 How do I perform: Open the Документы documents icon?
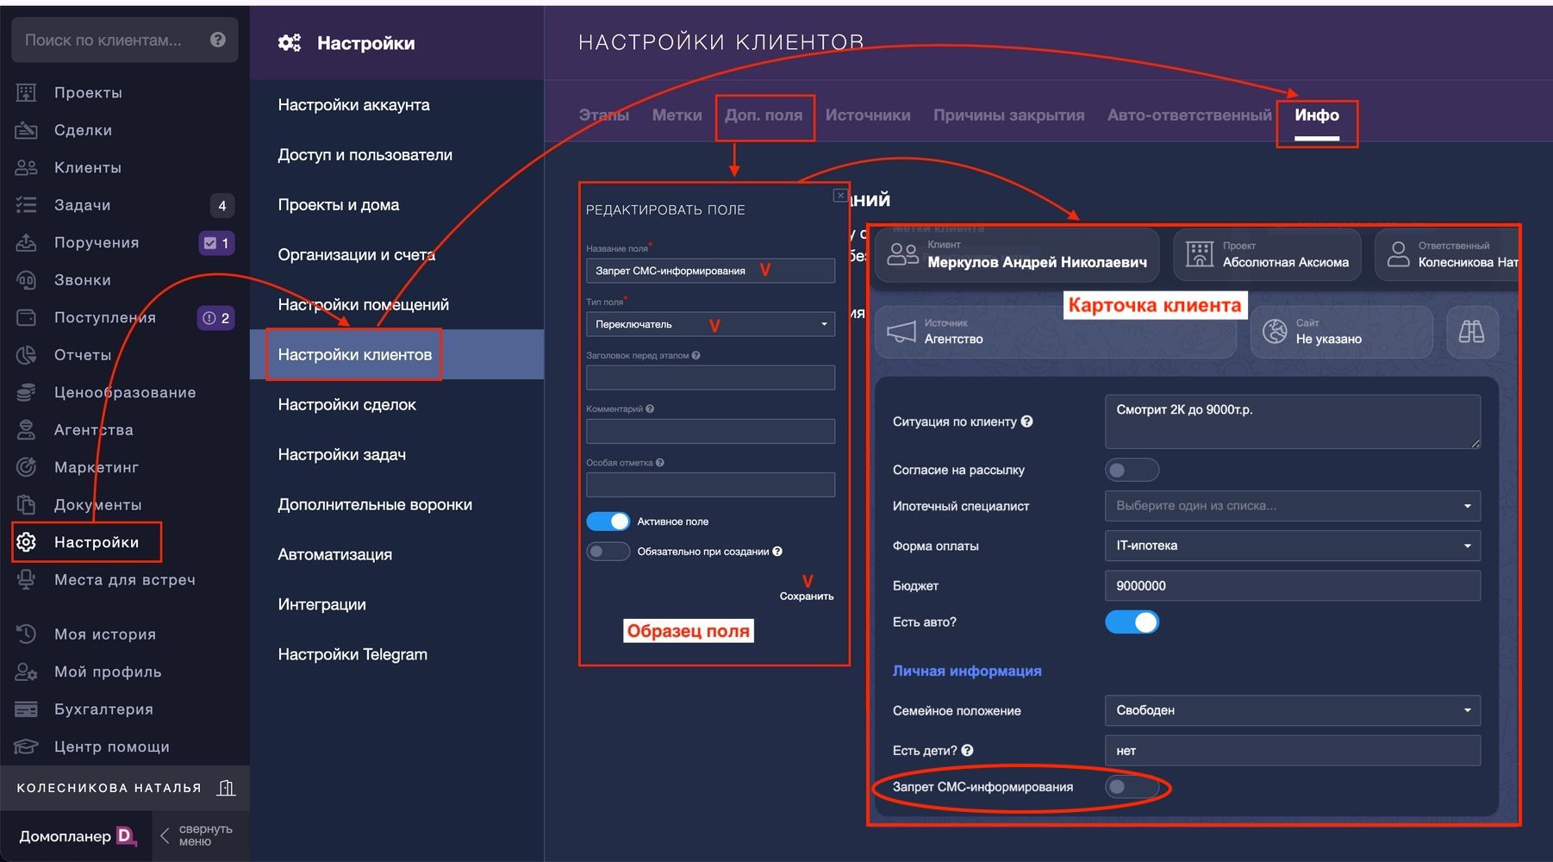point(27,505)
